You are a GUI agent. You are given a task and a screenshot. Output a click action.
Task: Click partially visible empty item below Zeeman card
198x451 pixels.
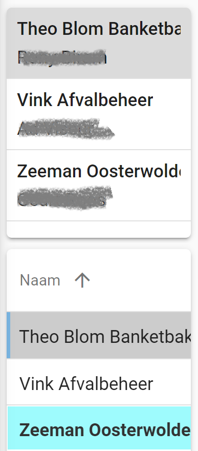pyautogui.click(x=99, y=229)
